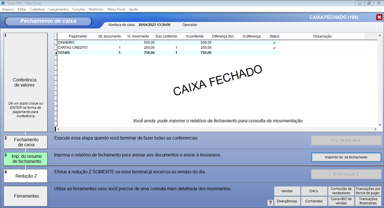Open Transações financeiras tool
384x208 pixels.
[368, 201]
